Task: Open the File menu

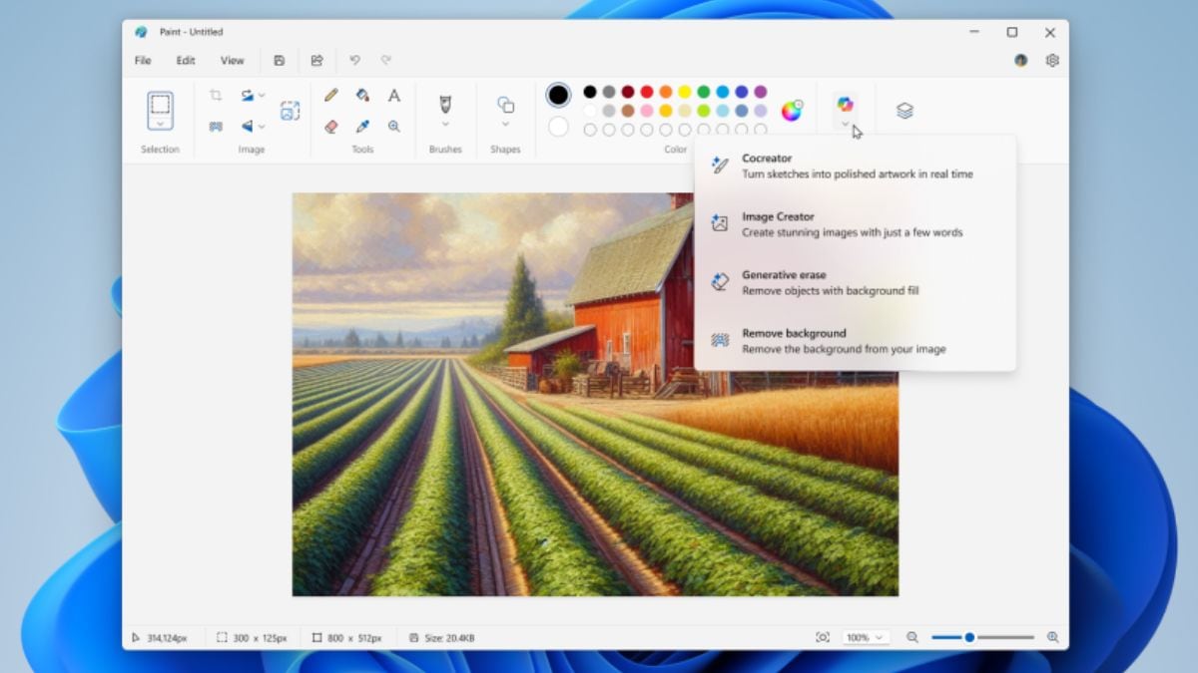Action: point(143,61)
